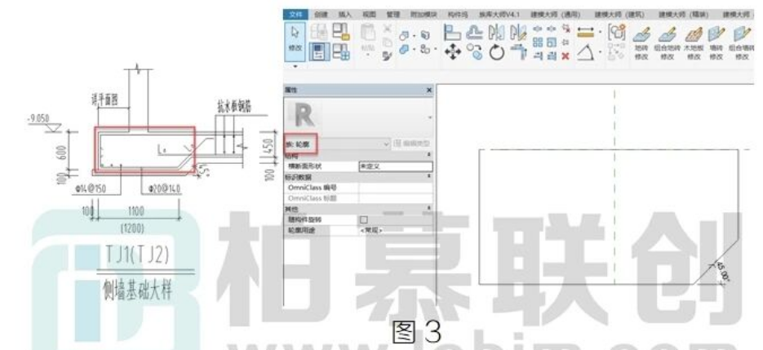Open the 组合墙砖修改 tool
The height and width of the screenshot is (350, 763).
pyautogui.click(x=741, y=42)
